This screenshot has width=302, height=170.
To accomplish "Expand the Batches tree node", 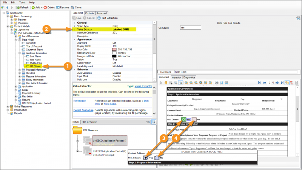I will (12, 20).
